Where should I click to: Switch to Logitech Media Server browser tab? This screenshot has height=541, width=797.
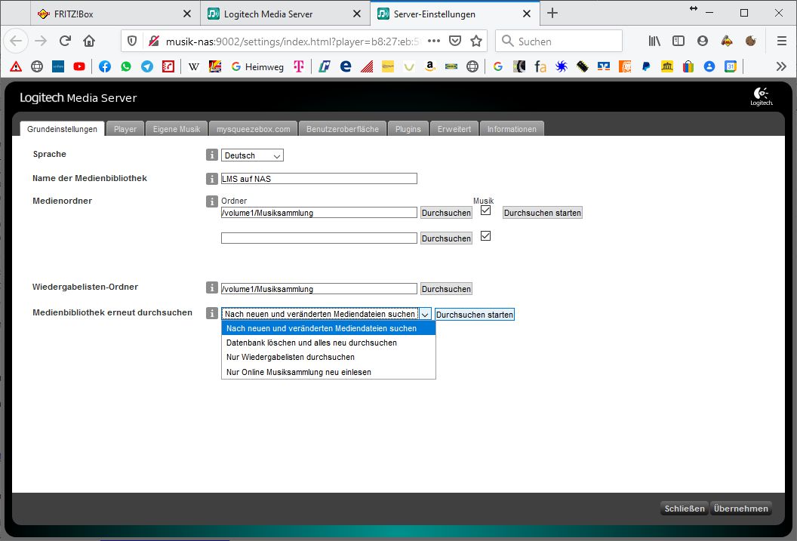285,14
